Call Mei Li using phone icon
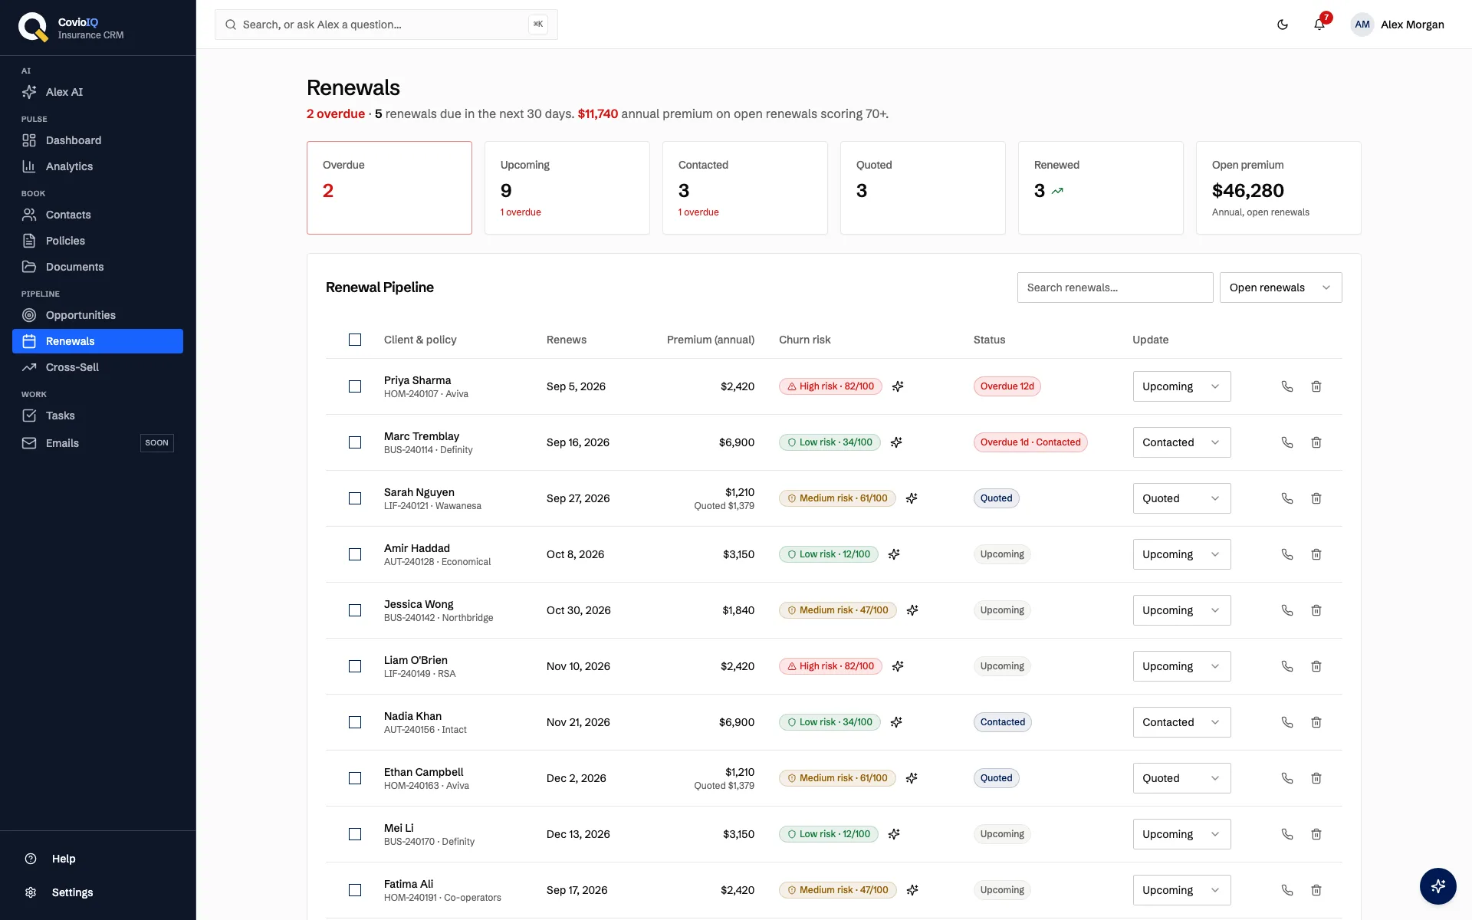Screen dimensions: 1472x920 pos(1287,834)
